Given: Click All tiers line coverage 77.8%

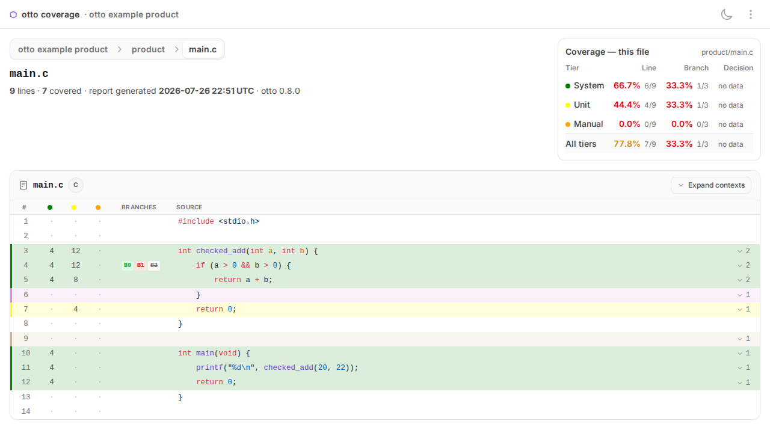Looking at the screenshot, I should point(627,144).
